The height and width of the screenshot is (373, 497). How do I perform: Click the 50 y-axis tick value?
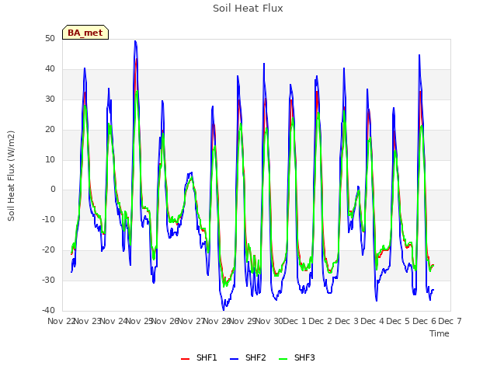coord(50,38)
